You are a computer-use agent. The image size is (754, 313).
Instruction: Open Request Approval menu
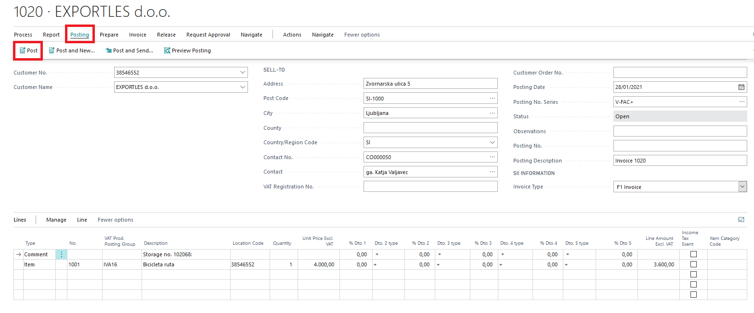point(208,35)
